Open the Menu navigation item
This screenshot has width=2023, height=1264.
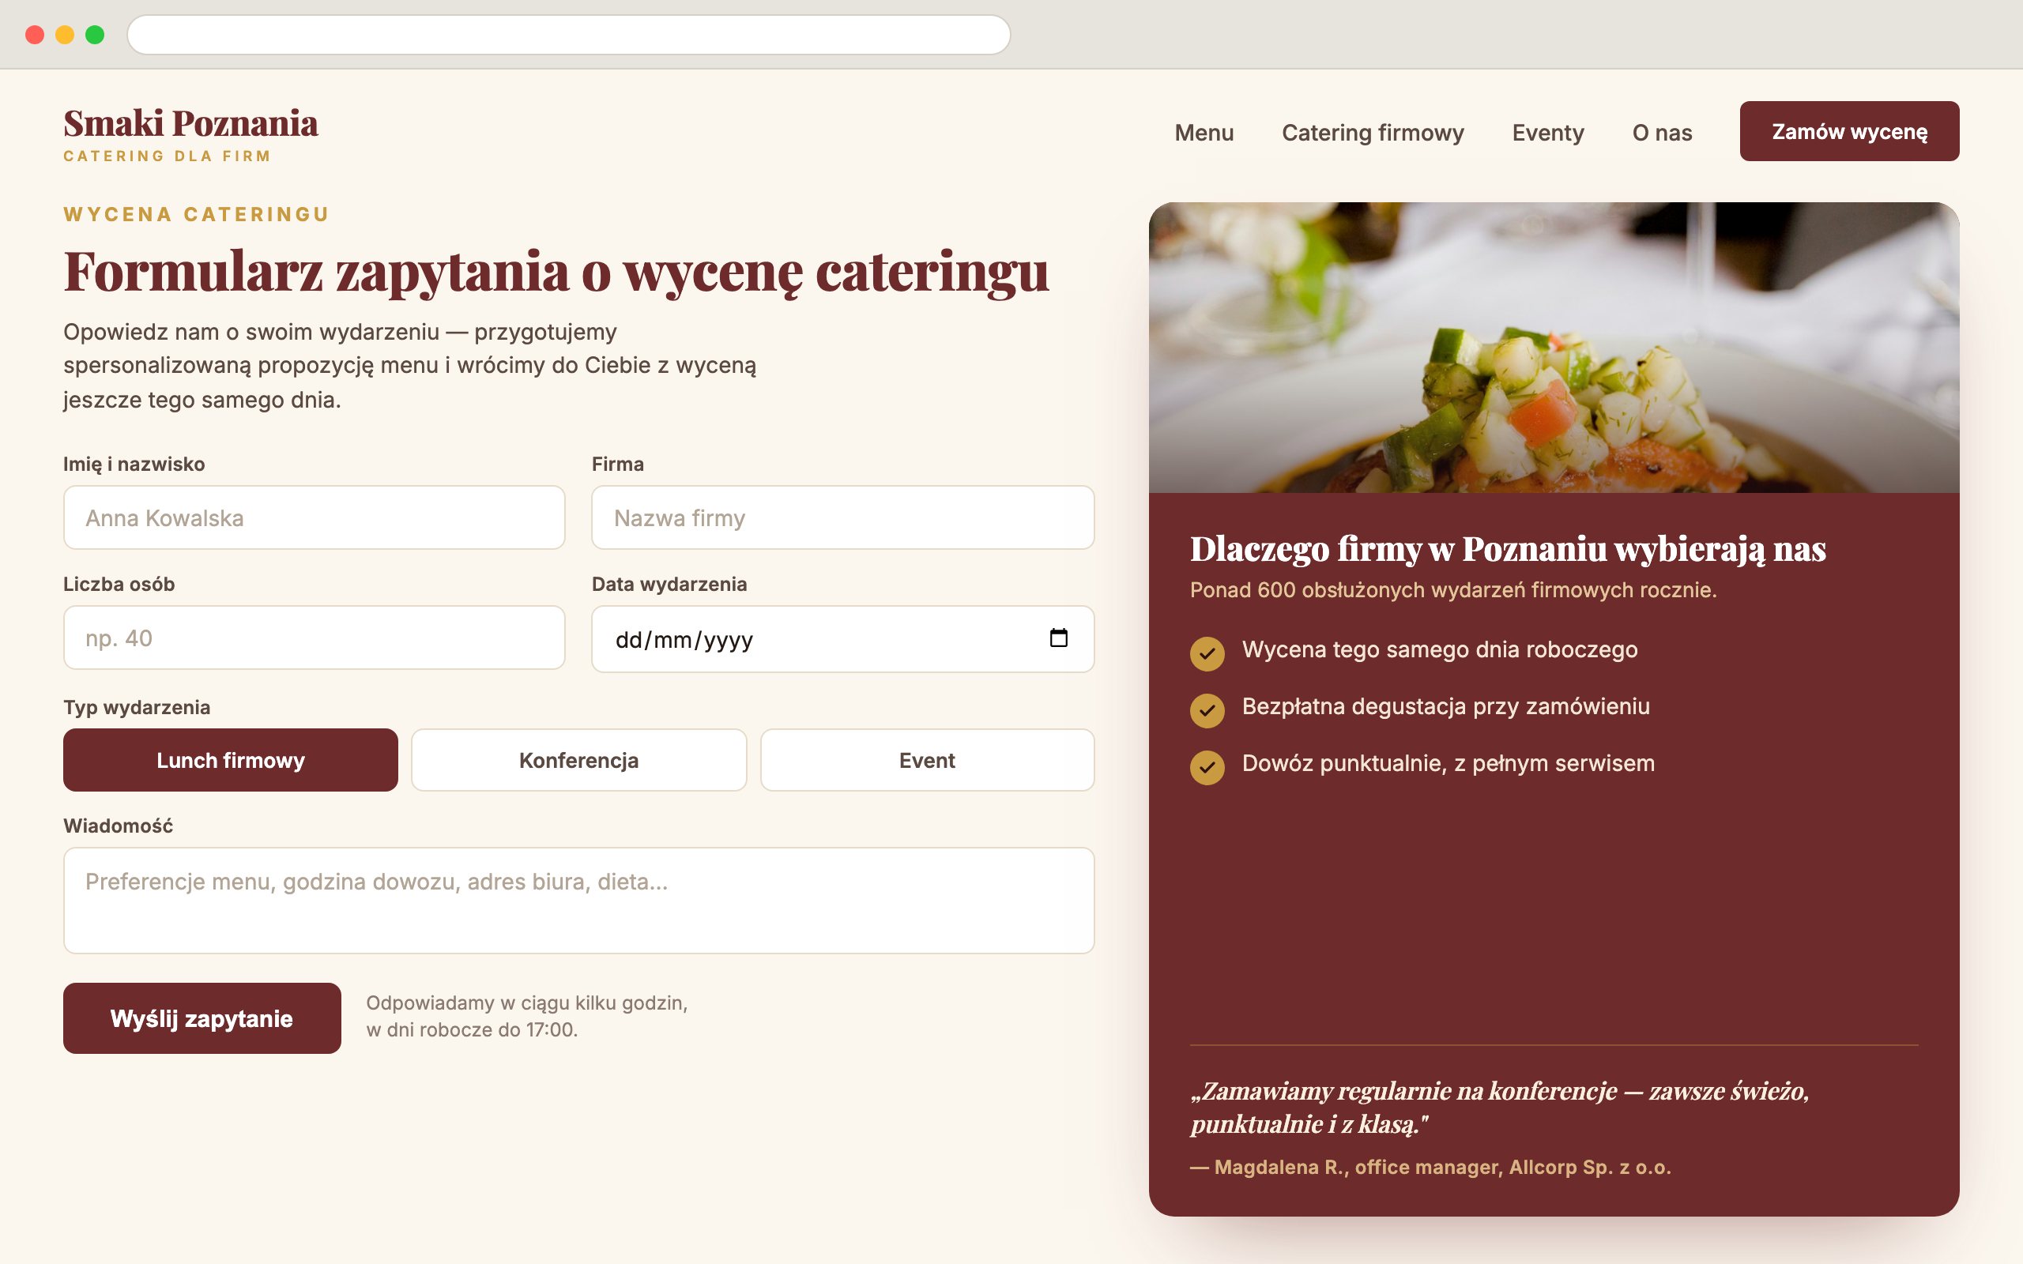[x=1204, y=133]
